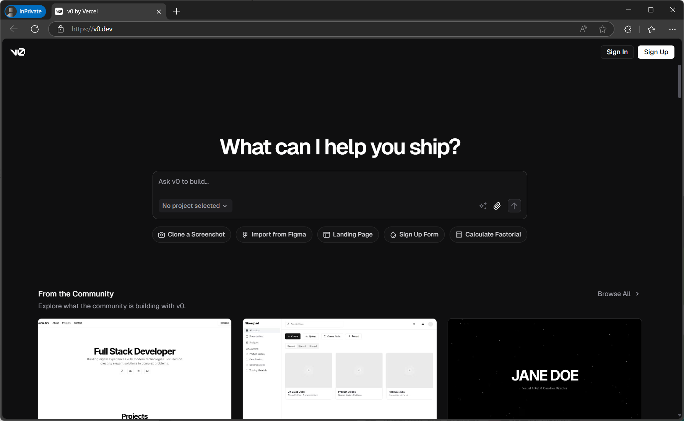Choose the Calculate Factorial suggestion
The image size is (684, 421).
[x=488, y=235]
